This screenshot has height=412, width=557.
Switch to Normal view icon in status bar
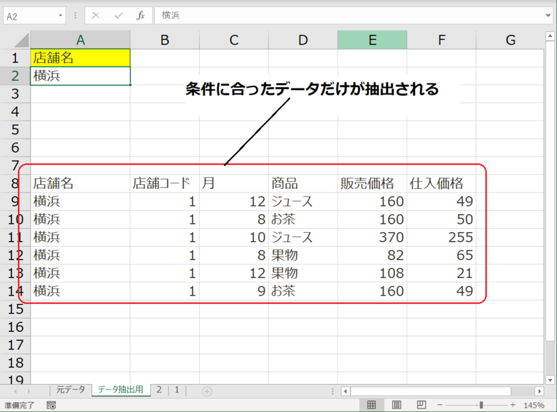[x=371, y=405]
